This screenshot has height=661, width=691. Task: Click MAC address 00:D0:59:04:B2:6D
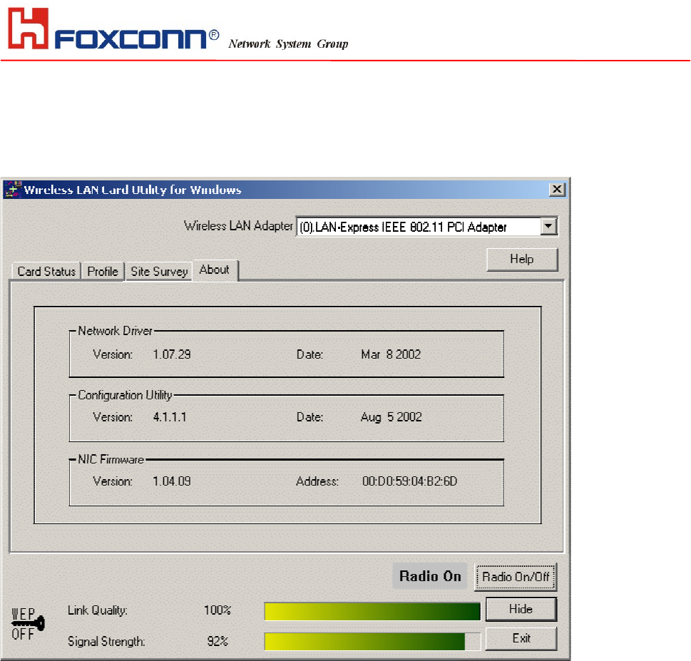tap(409, 481)
